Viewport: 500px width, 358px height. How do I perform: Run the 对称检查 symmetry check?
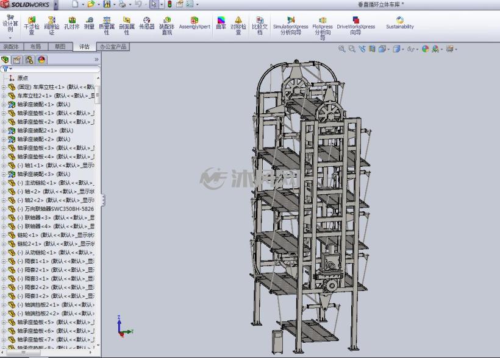point(238,26)
